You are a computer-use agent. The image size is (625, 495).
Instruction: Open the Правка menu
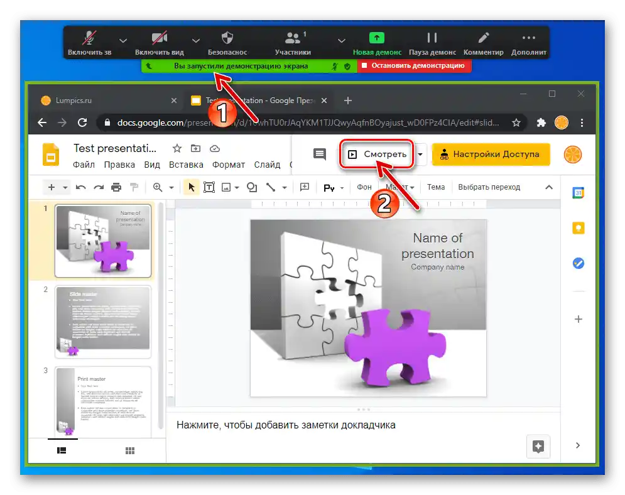click(119, 165)
